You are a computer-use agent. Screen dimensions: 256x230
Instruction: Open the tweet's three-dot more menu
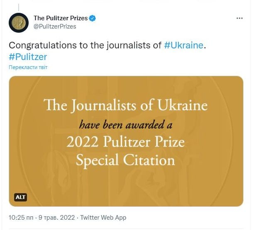(239, 18)
